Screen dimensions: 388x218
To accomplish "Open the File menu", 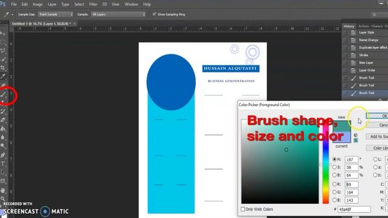I will click(x=13, y=4).
